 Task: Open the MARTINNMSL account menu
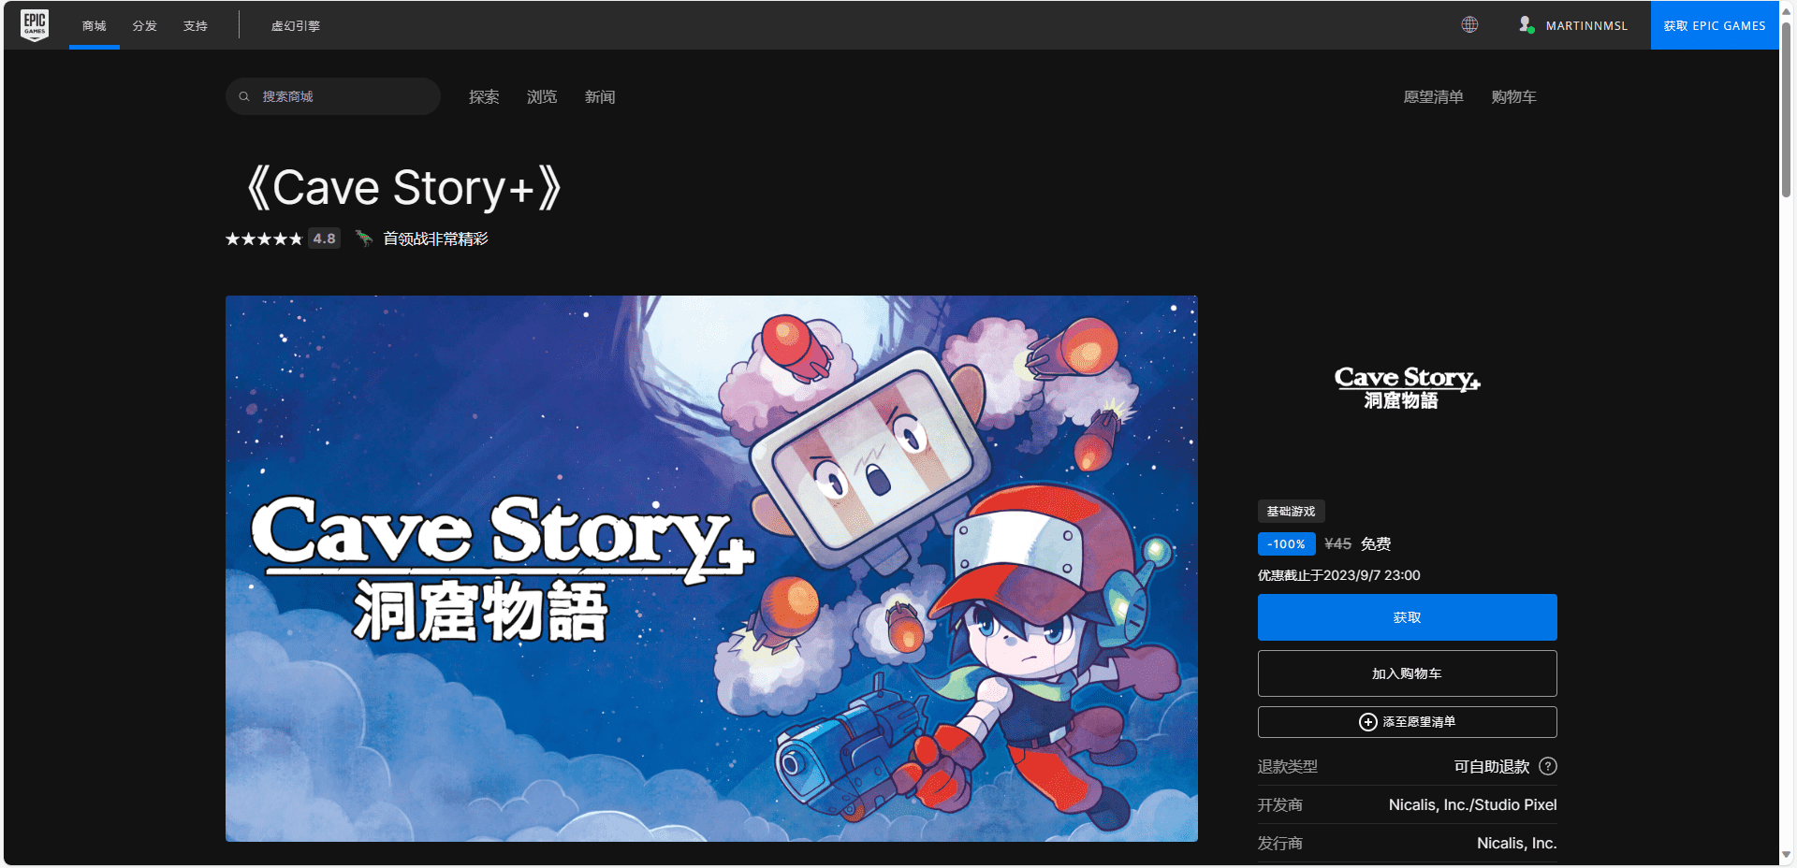[x=1573, y=25]
